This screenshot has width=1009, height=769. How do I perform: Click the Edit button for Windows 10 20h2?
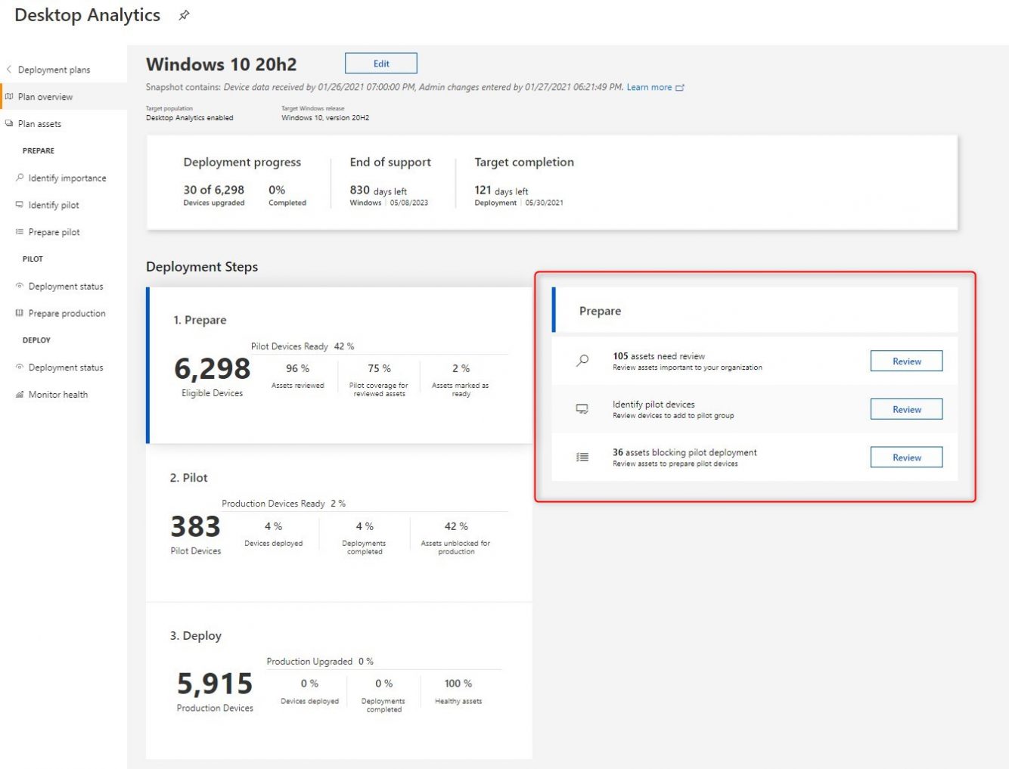380,63
